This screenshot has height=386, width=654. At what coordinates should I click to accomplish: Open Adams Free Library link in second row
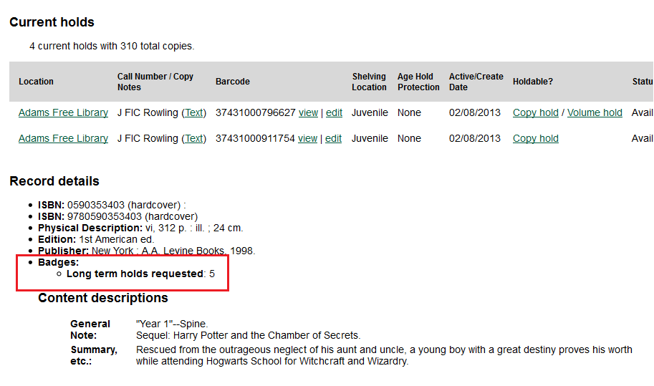coord(63,138)
